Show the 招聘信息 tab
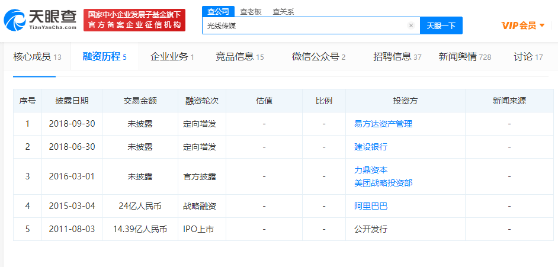The image size is (558, 267). (x=397, y=57)
